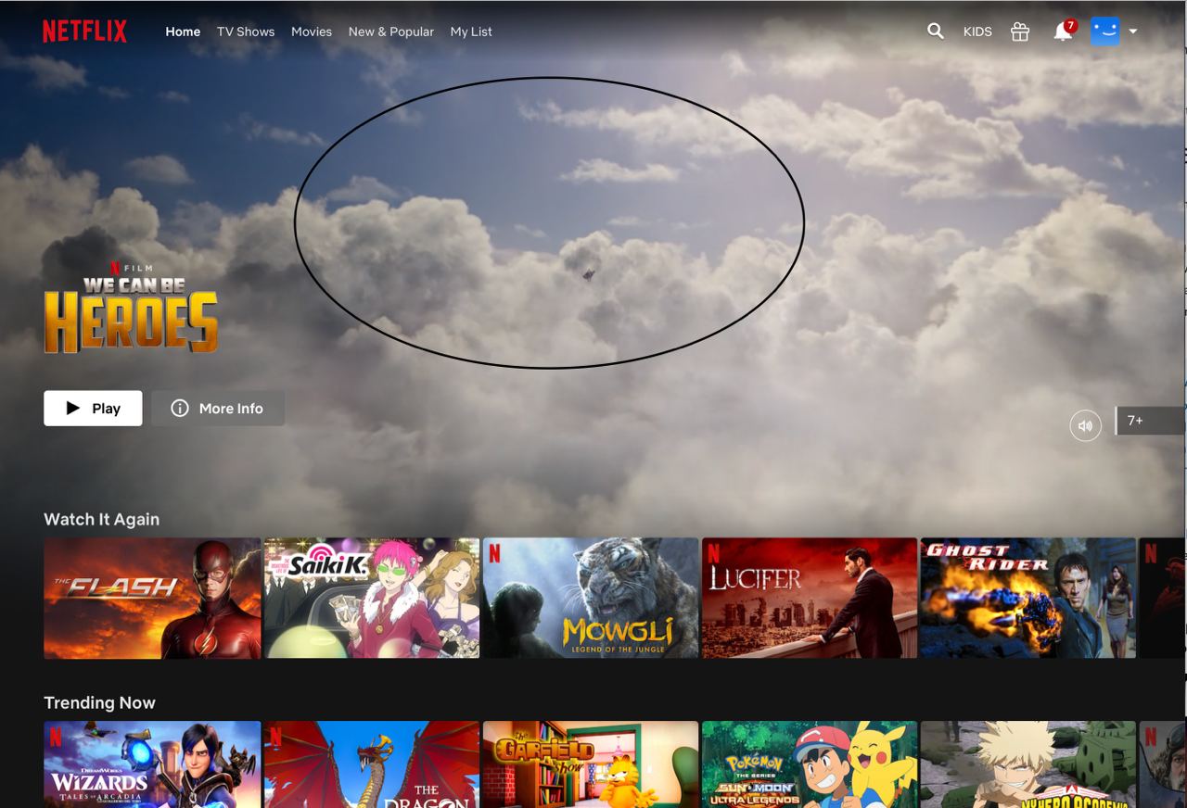1187x808 pixels.
Task: Open The Flash thumbnail
Action: tap(152, 599)
